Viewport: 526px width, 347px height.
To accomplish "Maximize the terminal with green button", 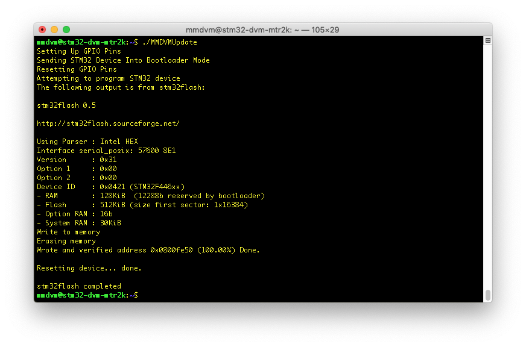I will [x=66, y=30].
